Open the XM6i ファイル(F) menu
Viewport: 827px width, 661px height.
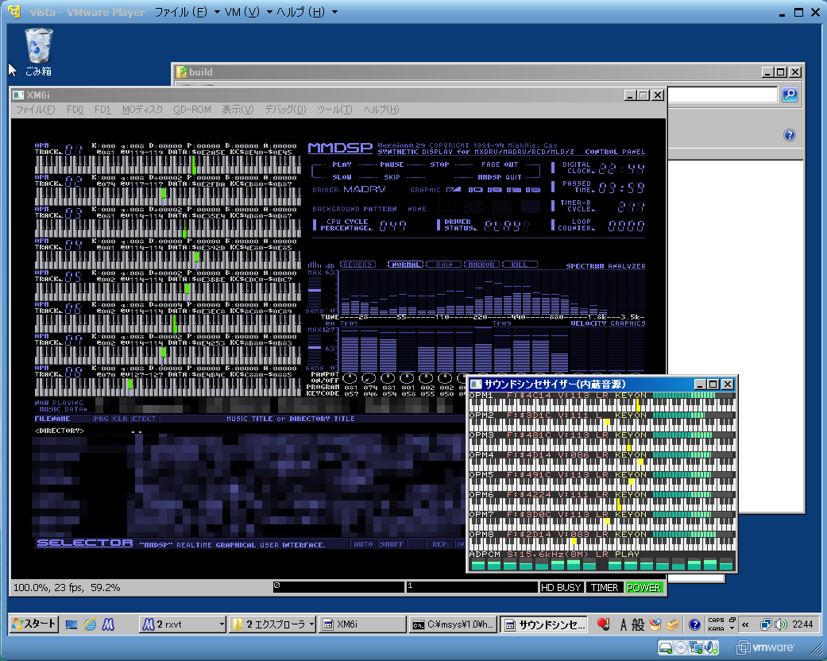35,110
